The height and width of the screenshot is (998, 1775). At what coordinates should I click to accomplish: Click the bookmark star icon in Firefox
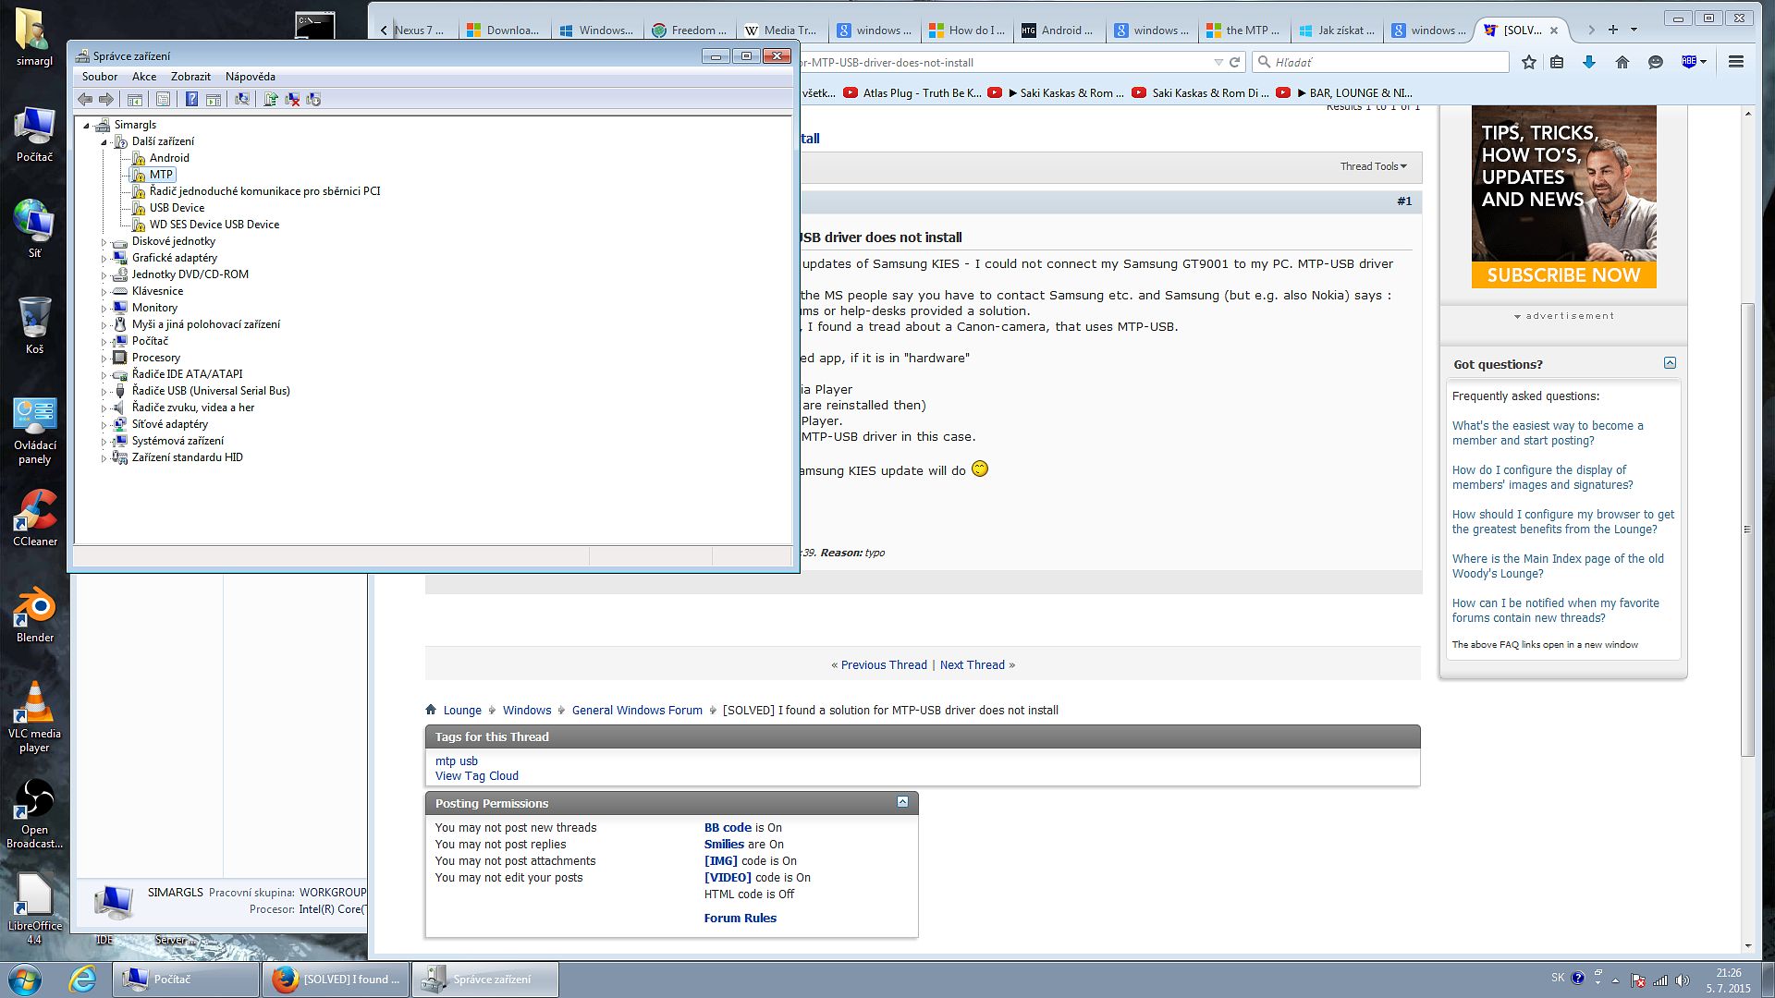point(1528,62)
